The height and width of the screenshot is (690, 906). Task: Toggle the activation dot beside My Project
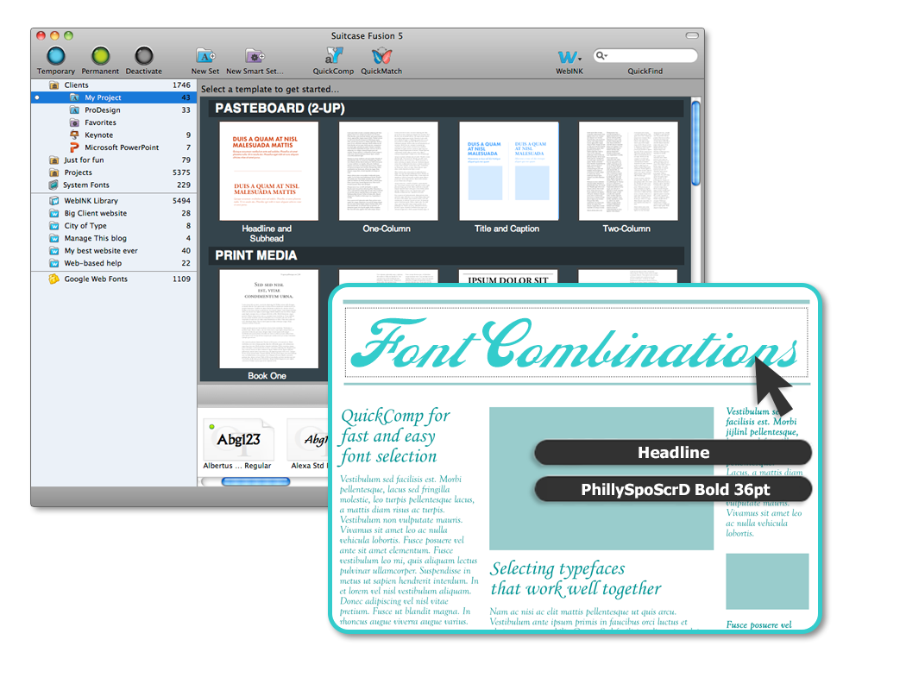point(37,97)
